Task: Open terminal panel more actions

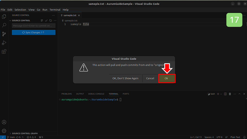Action: [x=235, y=94]
